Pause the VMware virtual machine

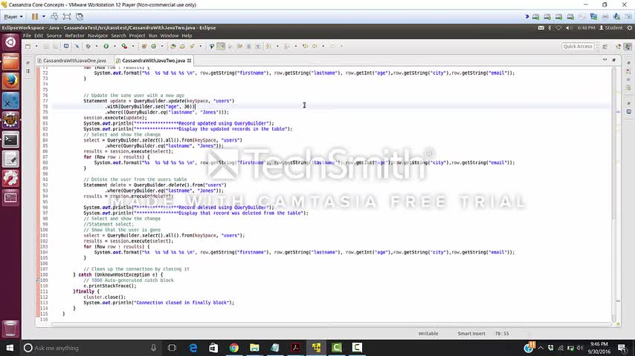pos(35,16)
